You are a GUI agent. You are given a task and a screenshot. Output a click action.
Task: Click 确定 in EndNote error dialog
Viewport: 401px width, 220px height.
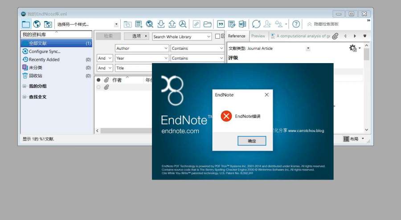(252, 141)
